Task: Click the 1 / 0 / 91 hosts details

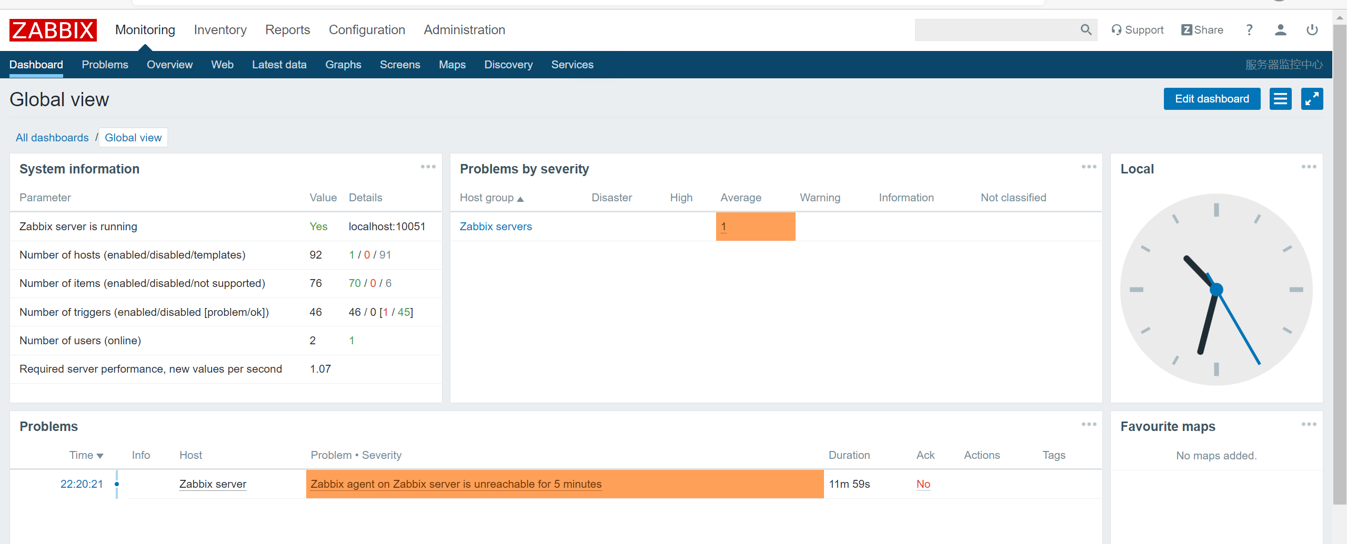Action: pyautogui.click(x=370, y=255)
